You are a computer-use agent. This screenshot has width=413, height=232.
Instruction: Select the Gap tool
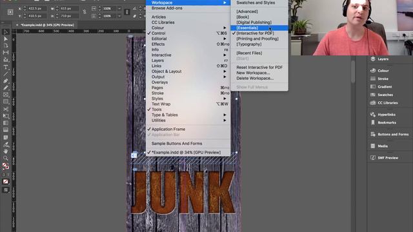(x=6, y=53)
